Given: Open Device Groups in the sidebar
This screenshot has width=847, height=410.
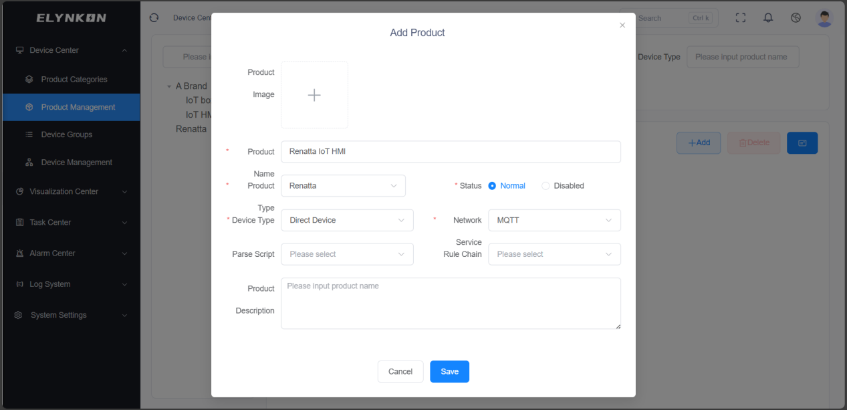Looking at the screenshot, I should point(72,134).
